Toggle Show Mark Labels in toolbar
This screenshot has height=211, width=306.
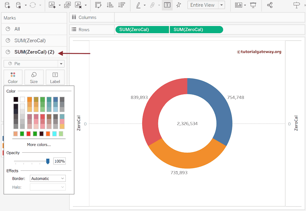coord(167,5)
